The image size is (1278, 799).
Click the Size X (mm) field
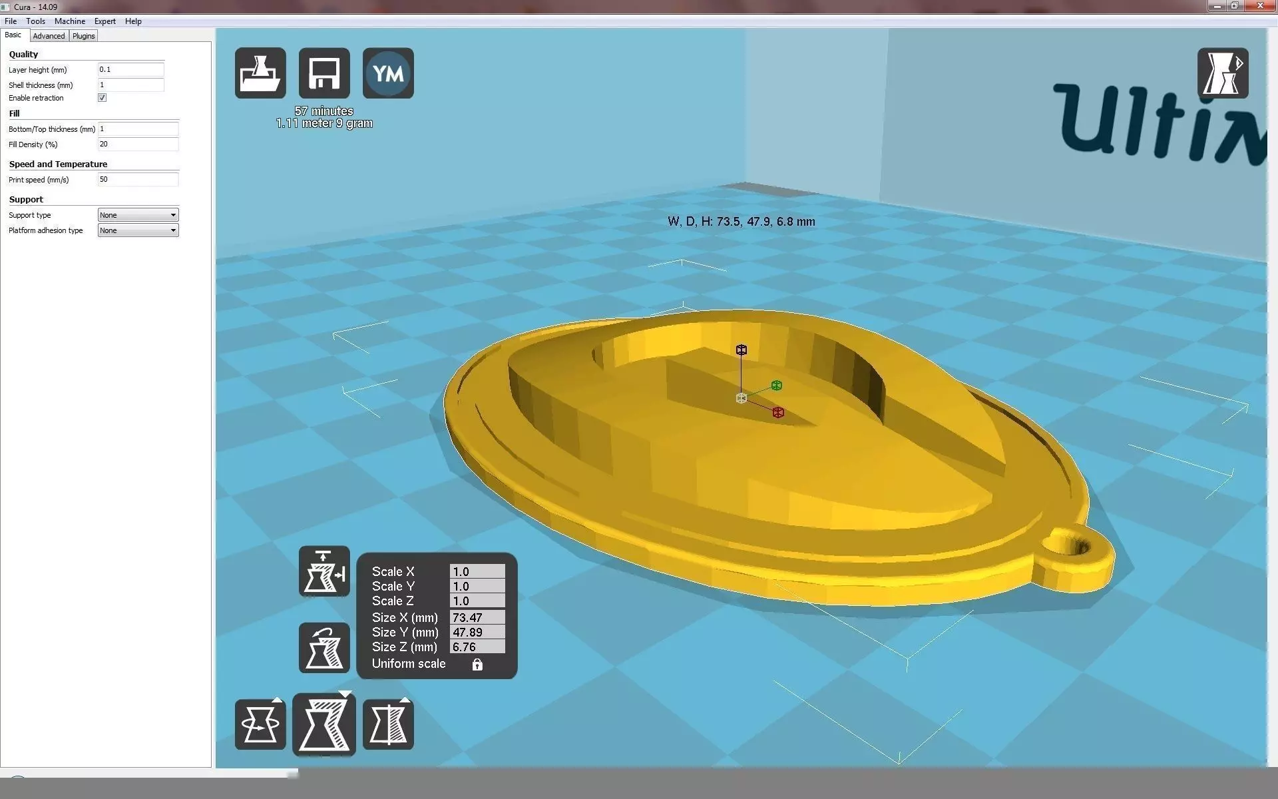[477, 617]
